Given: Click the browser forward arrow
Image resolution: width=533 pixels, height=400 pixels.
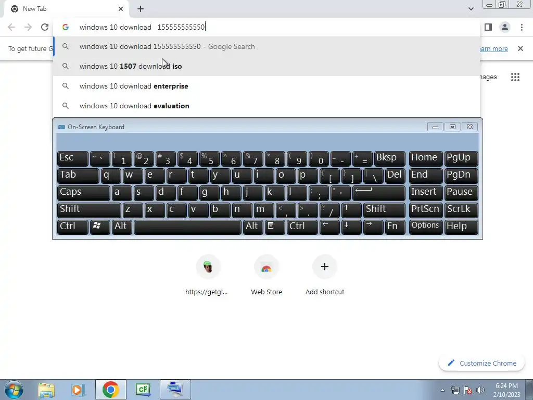Looking at the screenshot, I should (x=28, y=27).
